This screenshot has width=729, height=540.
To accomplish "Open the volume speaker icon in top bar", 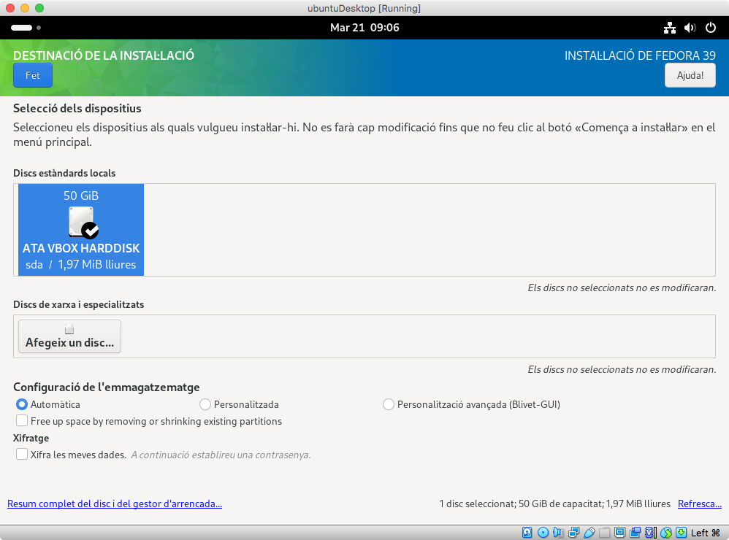I will click(690, 28).
